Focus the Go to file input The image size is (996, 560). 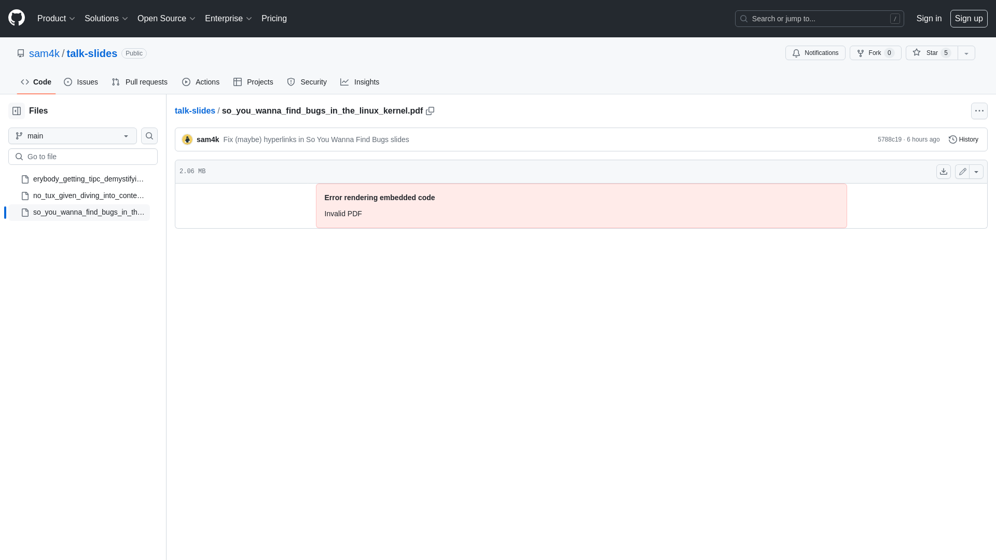tap(83, 157)
